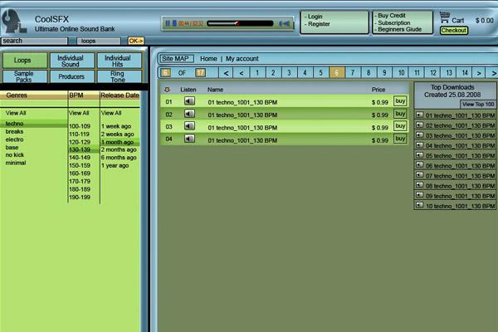Filter release date '1 week ago'
The image size is (498, 332).
[x=116, y=126]
